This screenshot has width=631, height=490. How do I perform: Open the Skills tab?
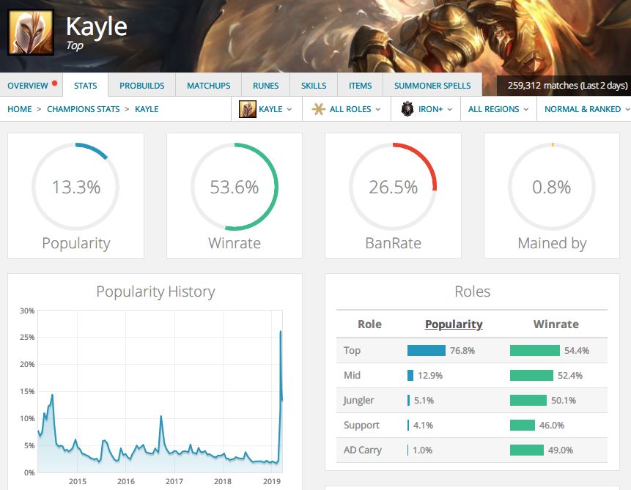click(x=314, y=86)
